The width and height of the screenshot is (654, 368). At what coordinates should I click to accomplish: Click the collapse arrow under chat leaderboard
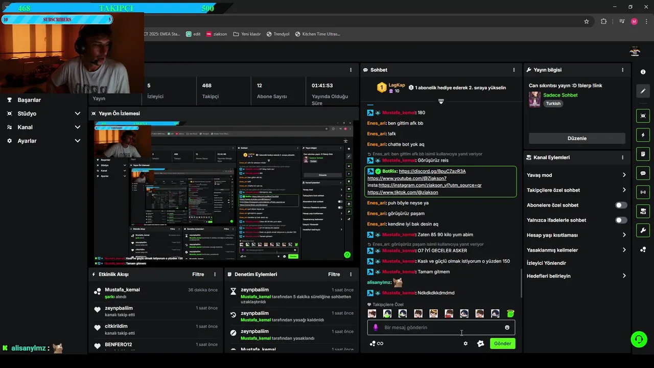click(441, 101)
